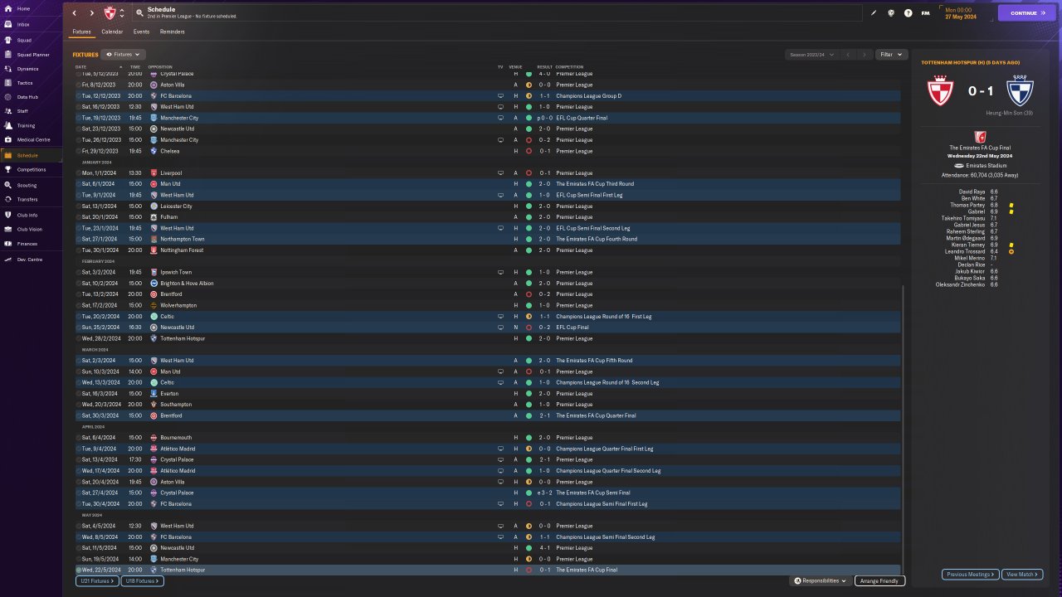Viewport: 1062px width, 597px height.
Task: Select Schedule in the sidebar menu
Action: tap(31, 155)
